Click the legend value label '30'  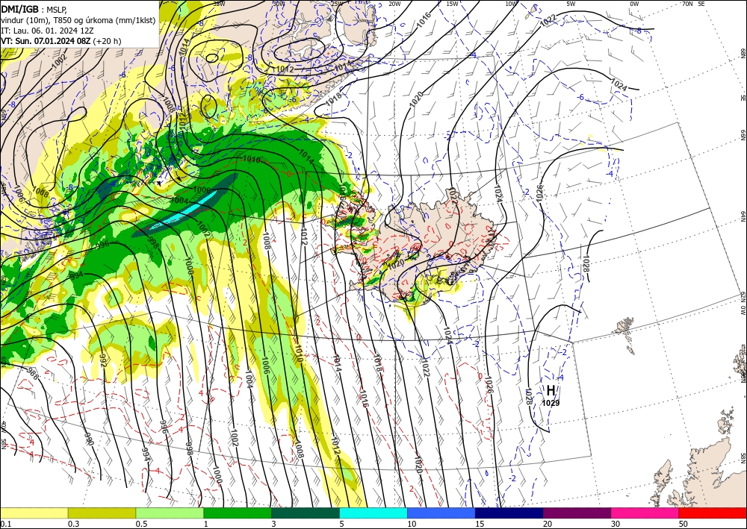[x=616, y=524]
